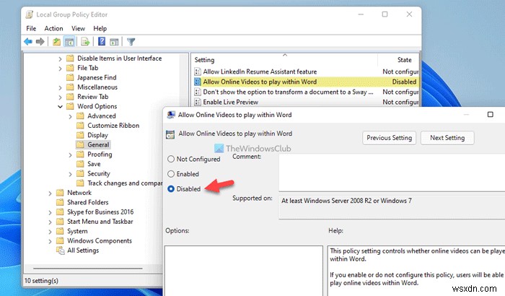Viewport: 505px width, 296px height.
Task: Click the tree pane horizontal scrollbar
Action: pos(87,268)
